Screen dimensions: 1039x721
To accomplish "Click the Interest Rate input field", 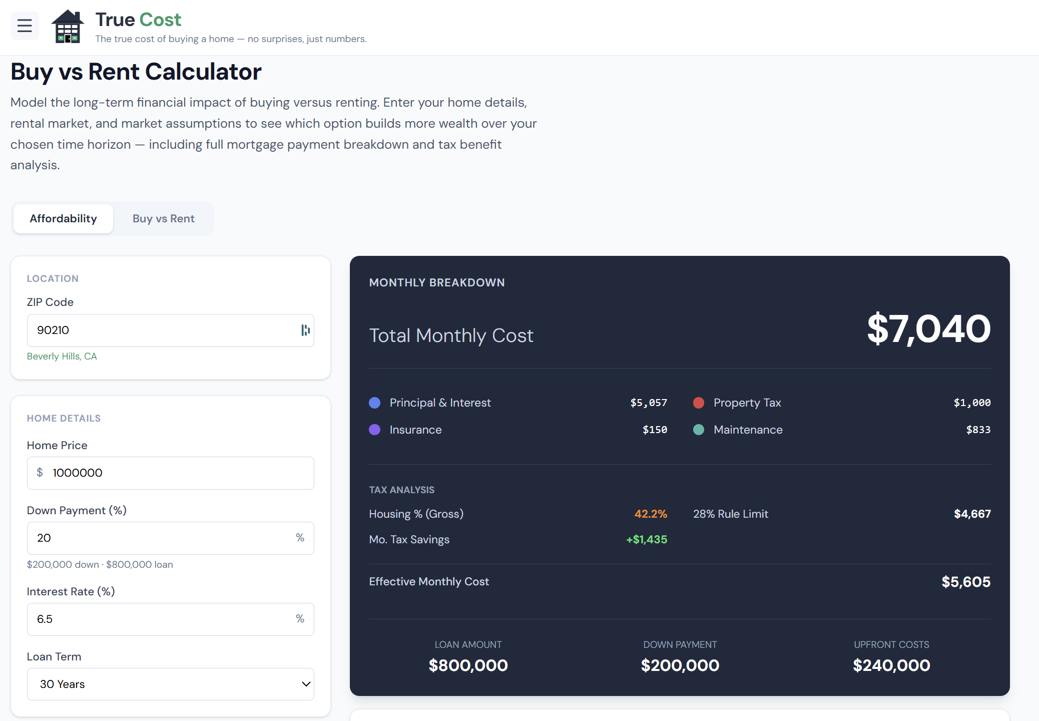I will point(160,619).
